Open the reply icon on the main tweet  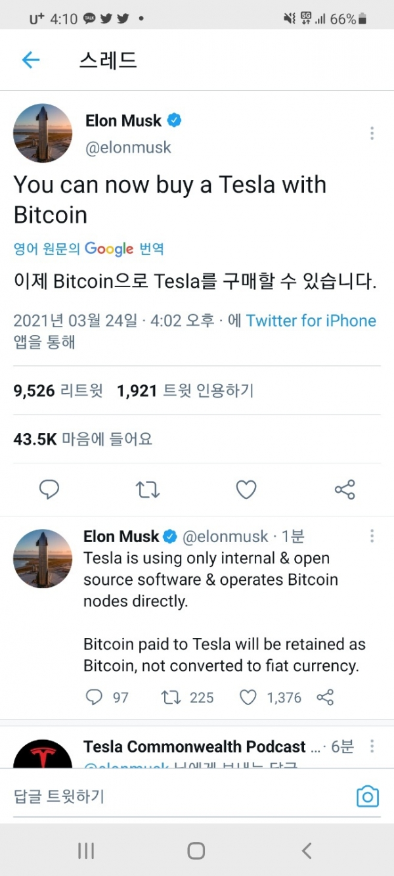click(x=49, y=490)
